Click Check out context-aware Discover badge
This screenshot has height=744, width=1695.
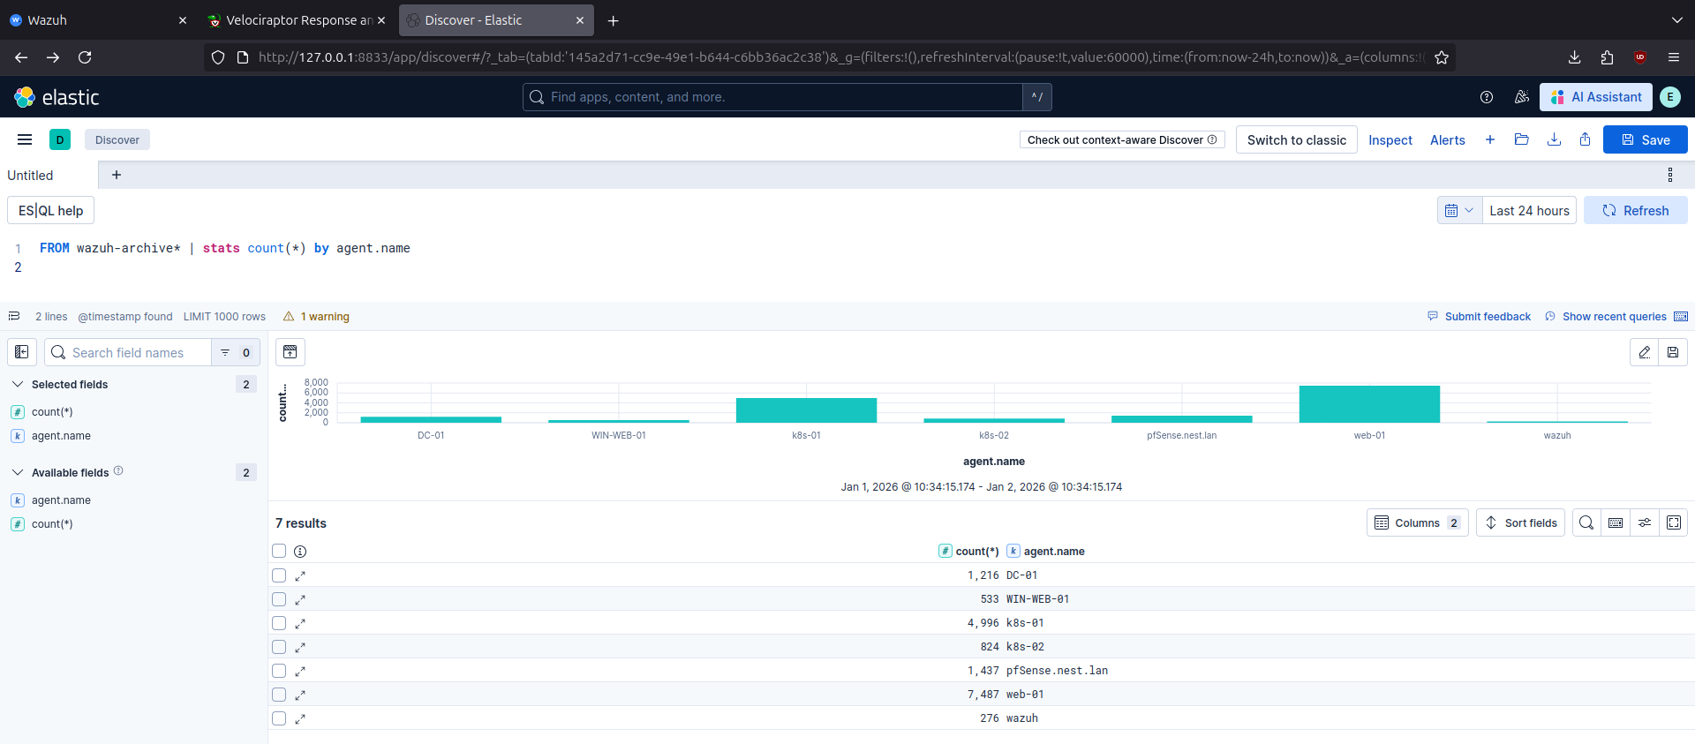point(1121,139)
